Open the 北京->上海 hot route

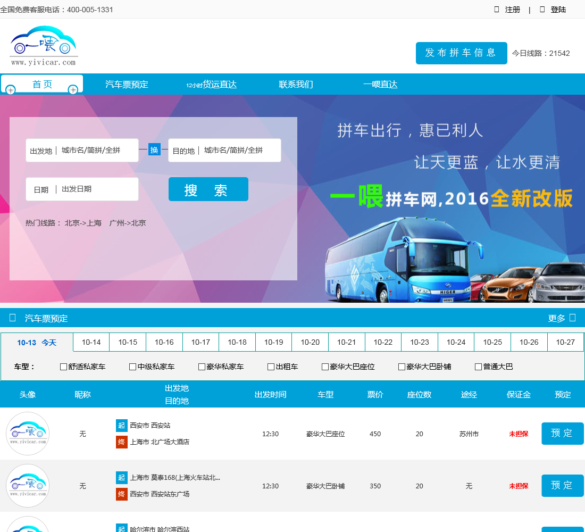[83, 223]
